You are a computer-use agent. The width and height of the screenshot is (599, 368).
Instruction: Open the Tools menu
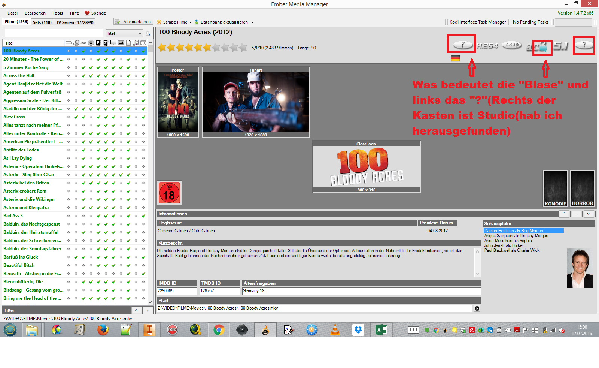click(58, 13)
